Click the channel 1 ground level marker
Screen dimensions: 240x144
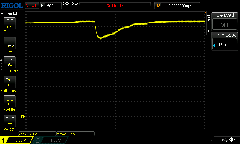click(x=23, y=117)
